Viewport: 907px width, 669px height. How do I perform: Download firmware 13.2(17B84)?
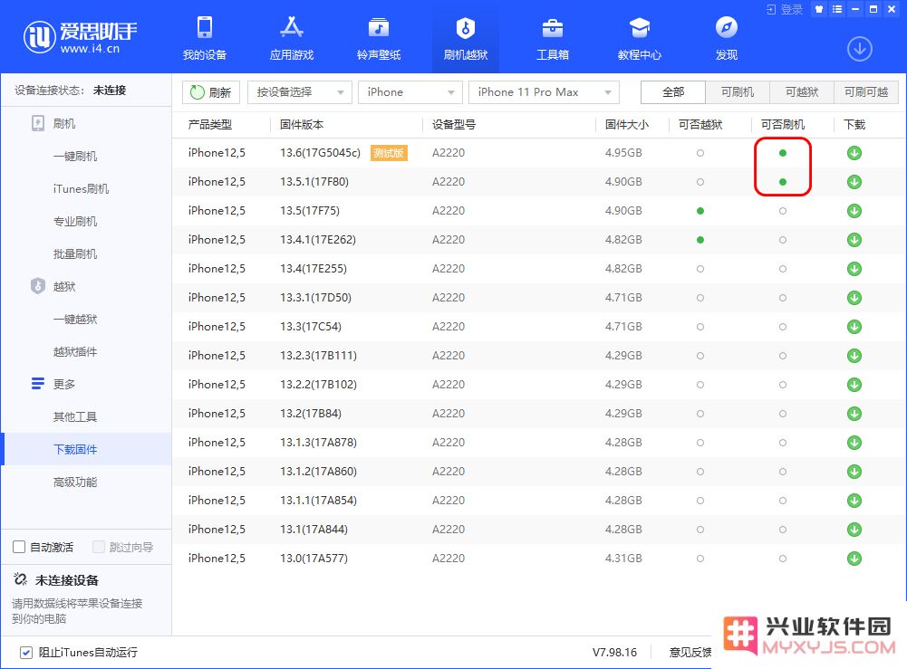click(x=854, y=414)
